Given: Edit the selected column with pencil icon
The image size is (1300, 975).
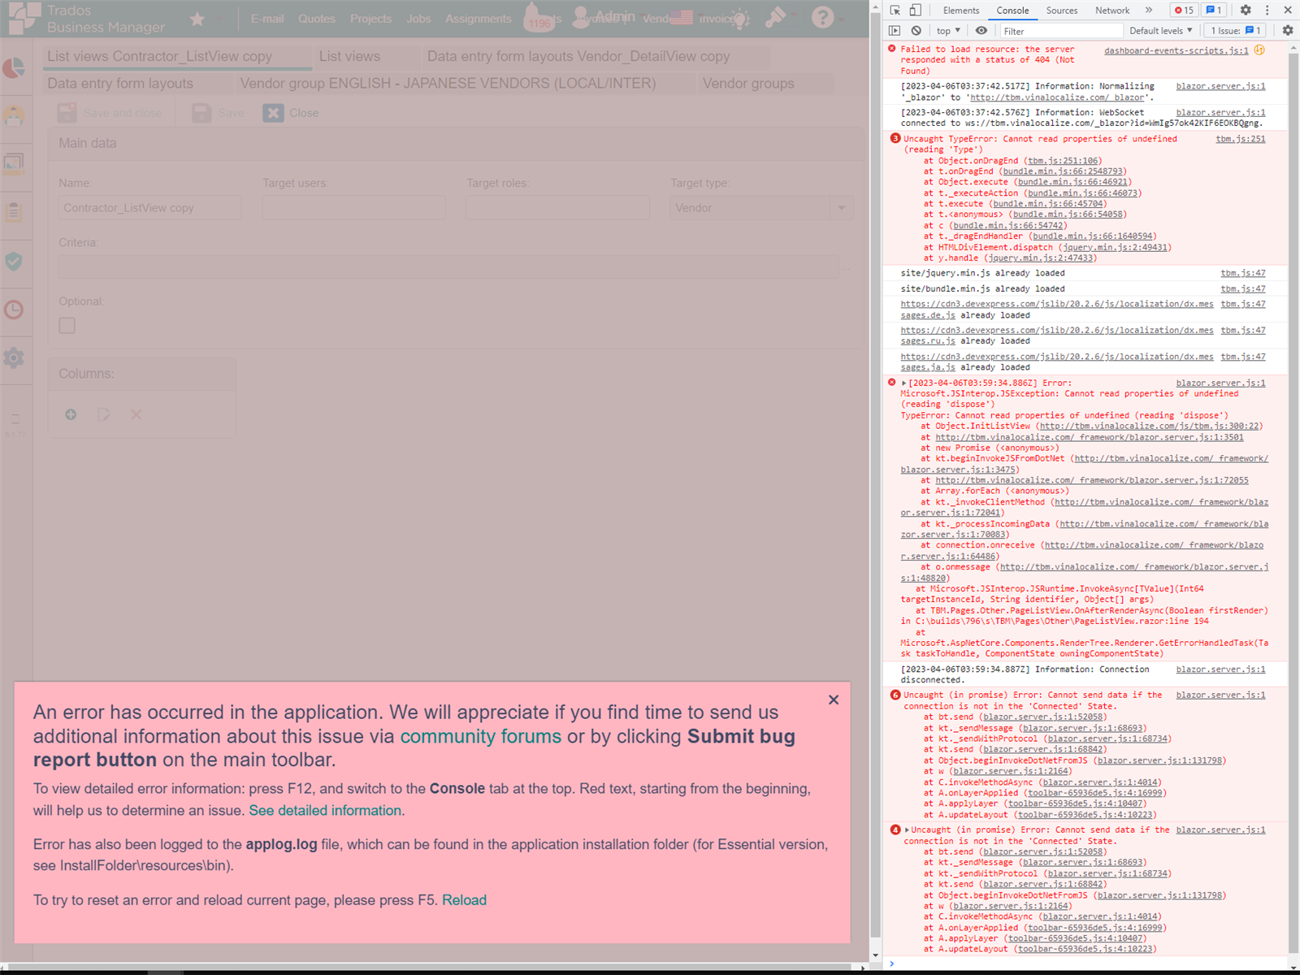Looking at the screenshot, I should pyautogui.click(x=103, y=414).
